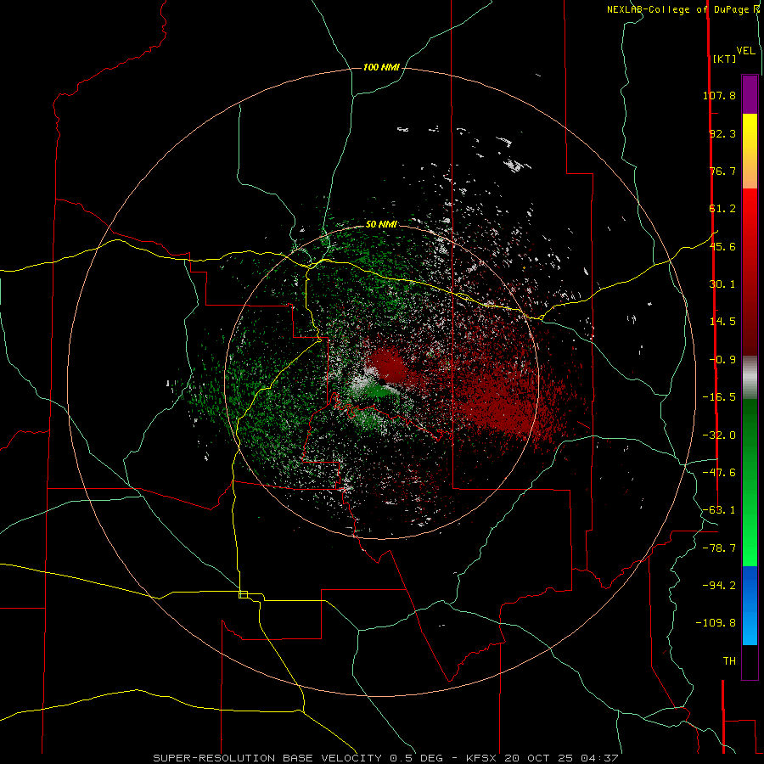Screen dimensions: 764x764
Task: Click the -0.9 legend value
Action: click(x=722, y=360)
